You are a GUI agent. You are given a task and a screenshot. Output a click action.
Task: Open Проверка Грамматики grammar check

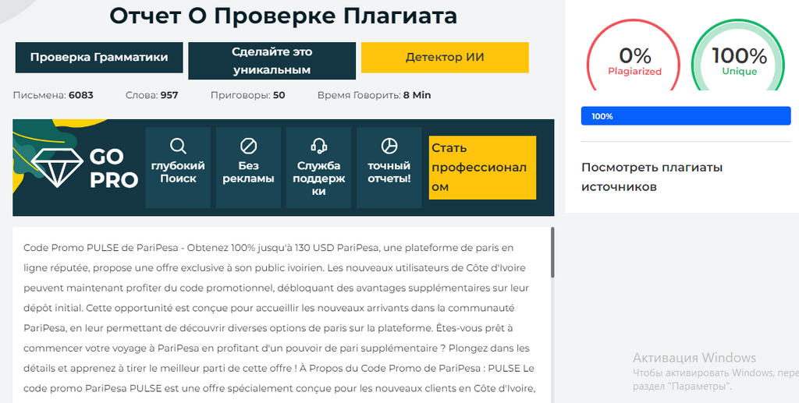99,57
